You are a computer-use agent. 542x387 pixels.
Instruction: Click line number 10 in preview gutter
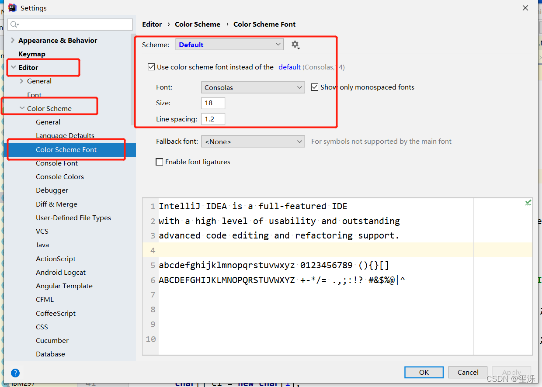[x=151, y=339]
